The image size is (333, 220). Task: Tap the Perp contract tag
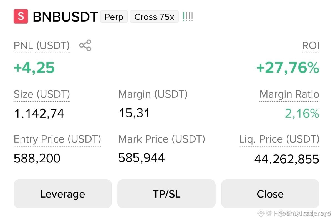pyautogui.click(x=114, y=17)
